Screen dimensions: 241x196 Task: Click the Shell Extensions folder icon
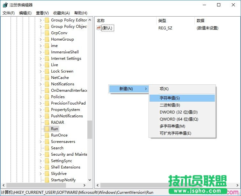click(x=47, y=167)
